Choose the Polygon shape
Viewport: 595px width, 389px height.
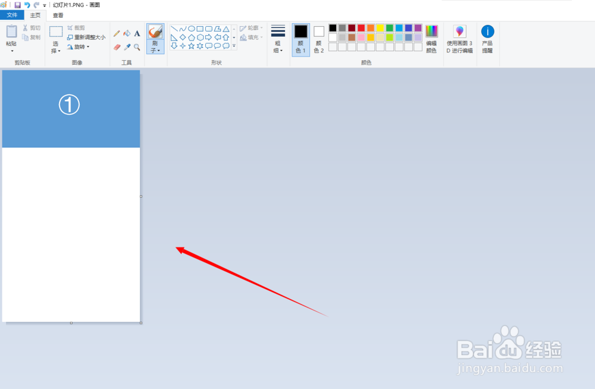217,29
